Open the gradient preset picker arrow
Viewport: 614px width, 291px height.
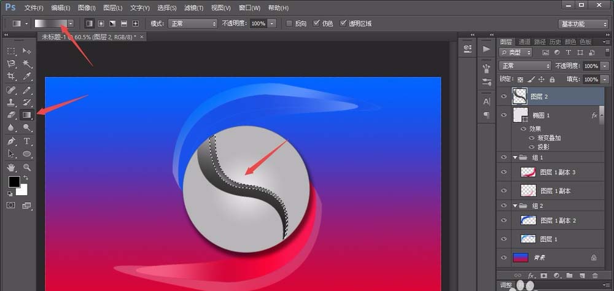(x=71, y=23)
